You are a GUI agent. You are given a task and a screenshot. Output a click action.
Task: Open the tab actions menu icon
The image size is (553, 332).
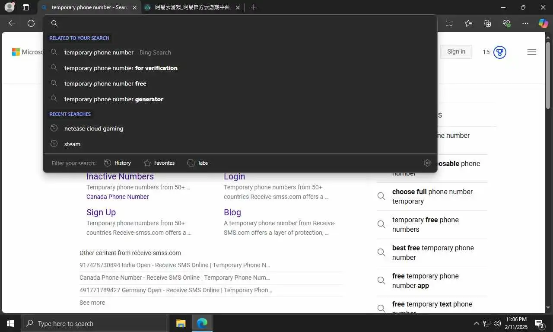pos(26,7)
